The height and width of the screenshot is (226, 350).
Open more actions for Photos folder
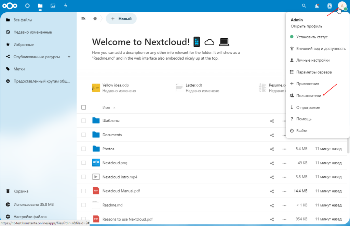tap(284, 149)
